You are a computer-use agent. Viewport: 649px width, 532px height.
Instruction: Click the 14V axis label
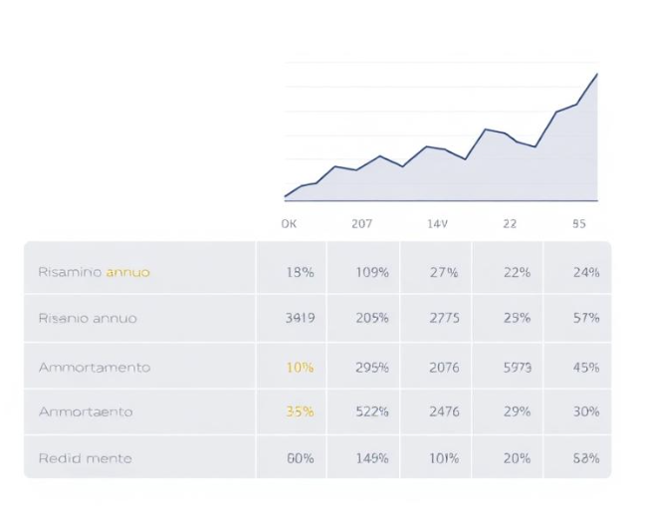click(x=438, y=224)
